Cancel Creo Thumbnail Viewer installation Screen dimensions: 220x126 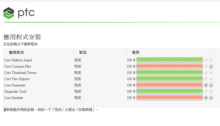tap(211, 72)
